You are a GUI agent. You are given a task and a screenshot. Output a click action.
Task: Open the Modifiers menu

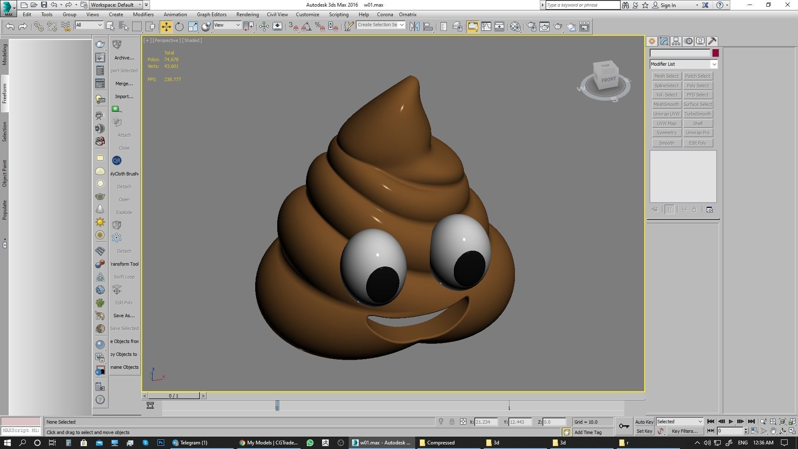click(x=143, y=15)
